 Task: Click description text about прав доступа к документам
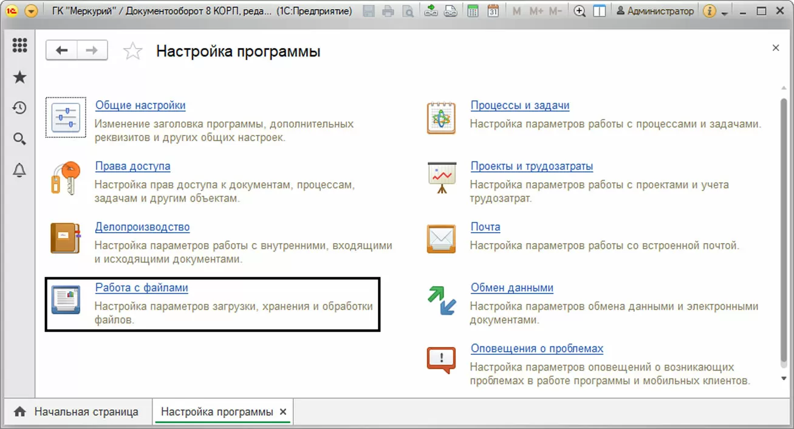(x=225, y=191)
